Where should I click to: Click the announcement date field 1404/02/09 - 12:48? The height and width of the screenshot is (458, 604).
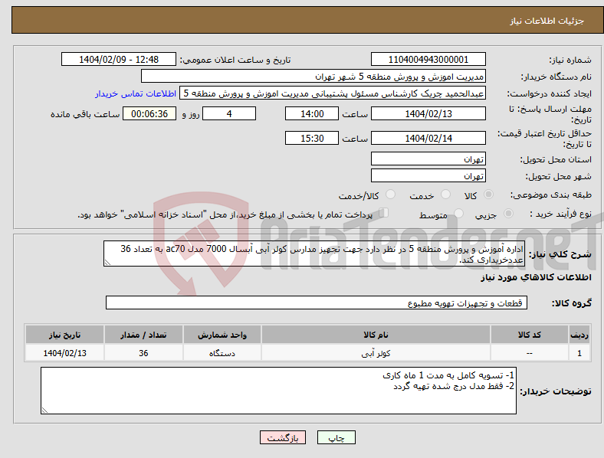coord(119,59)
